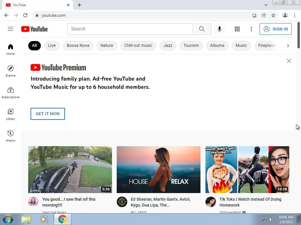Select the Chill-out music chip
301x225 pixels.
click(138, 45)
